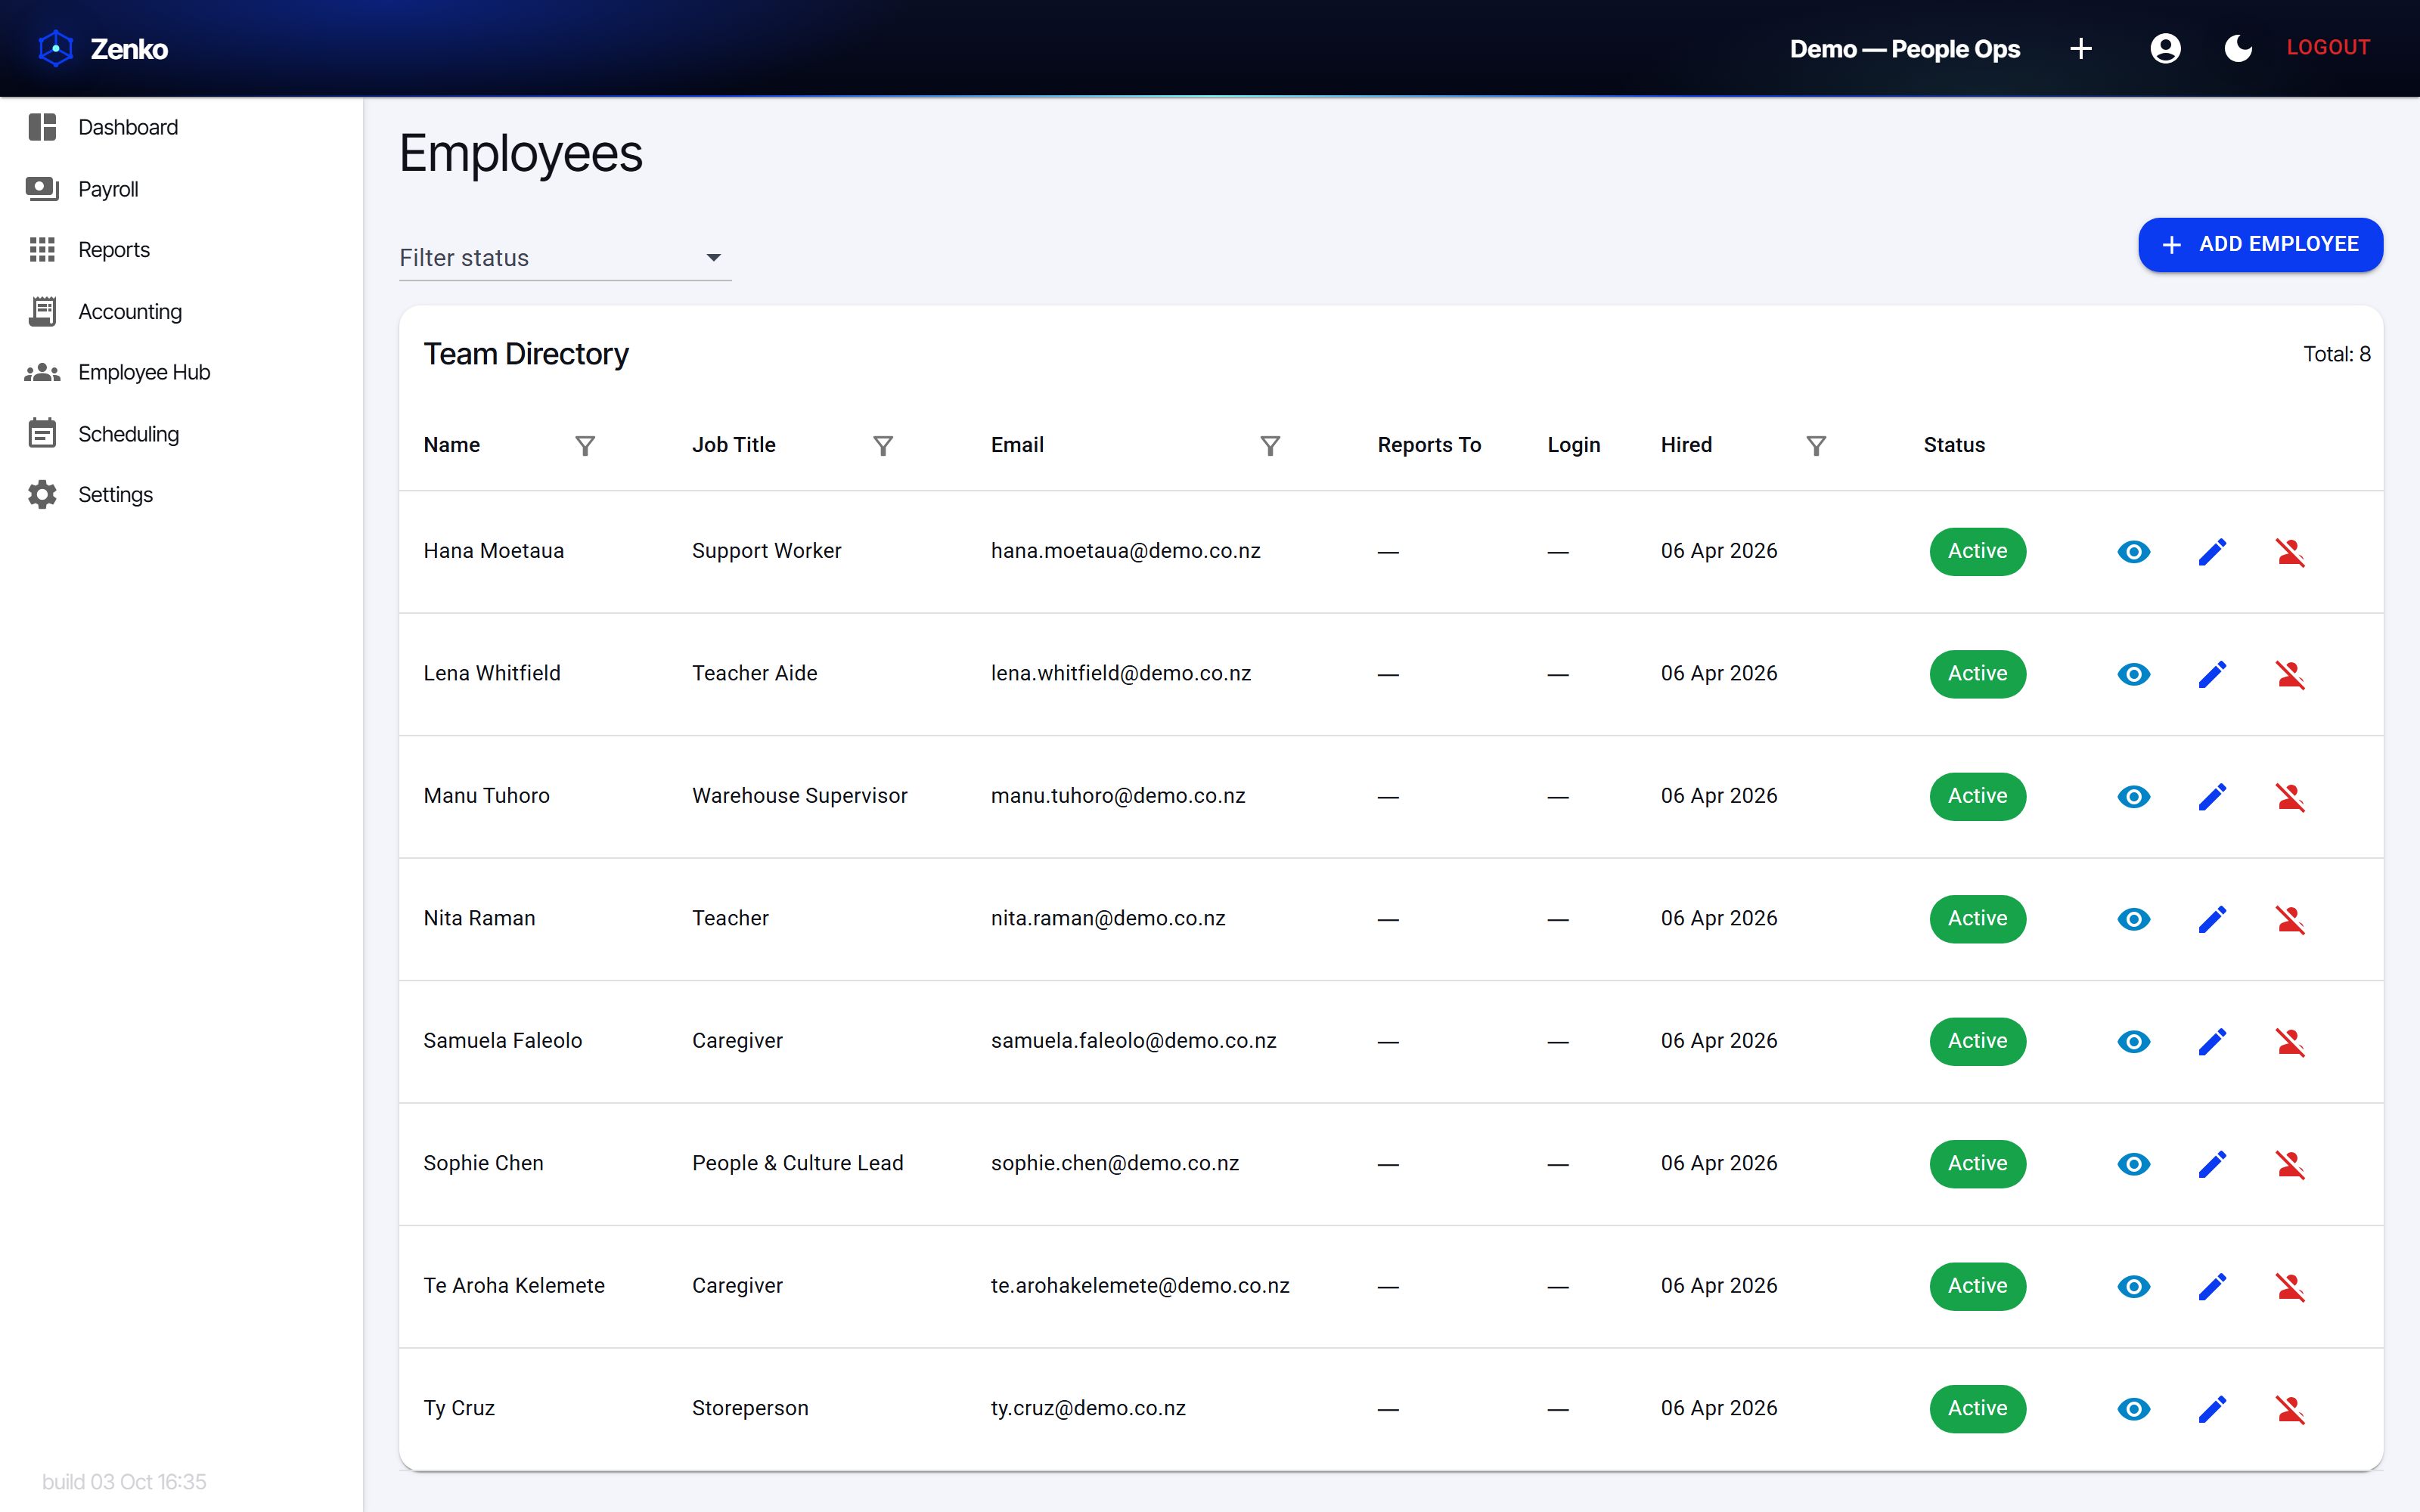This screenshot has height=1512, width=2420.
Task: Deactivate Ty Cruz with red person-off icon
Action: click(2290, 1409)
